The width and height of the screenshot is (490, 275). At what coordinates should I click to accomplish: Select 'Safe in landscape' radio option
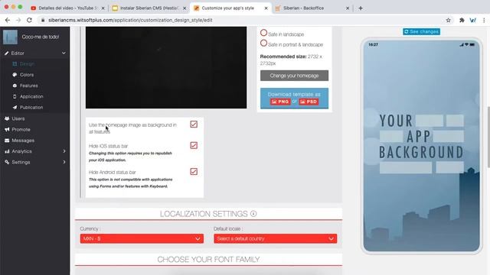coord(263,33)
